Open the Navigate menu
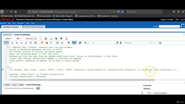This screenshot has height=104, width=185. click(3, 23)
